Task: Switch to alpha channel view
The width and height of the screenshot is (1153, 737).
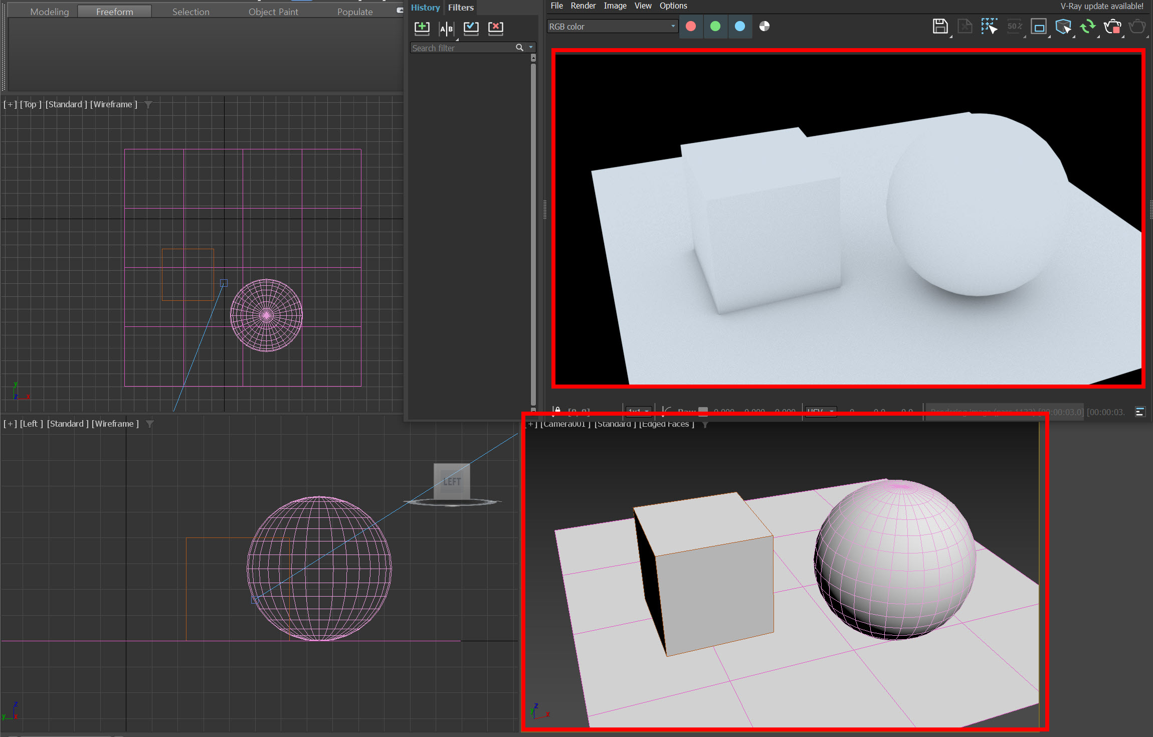Action: [x=764, y=27]
